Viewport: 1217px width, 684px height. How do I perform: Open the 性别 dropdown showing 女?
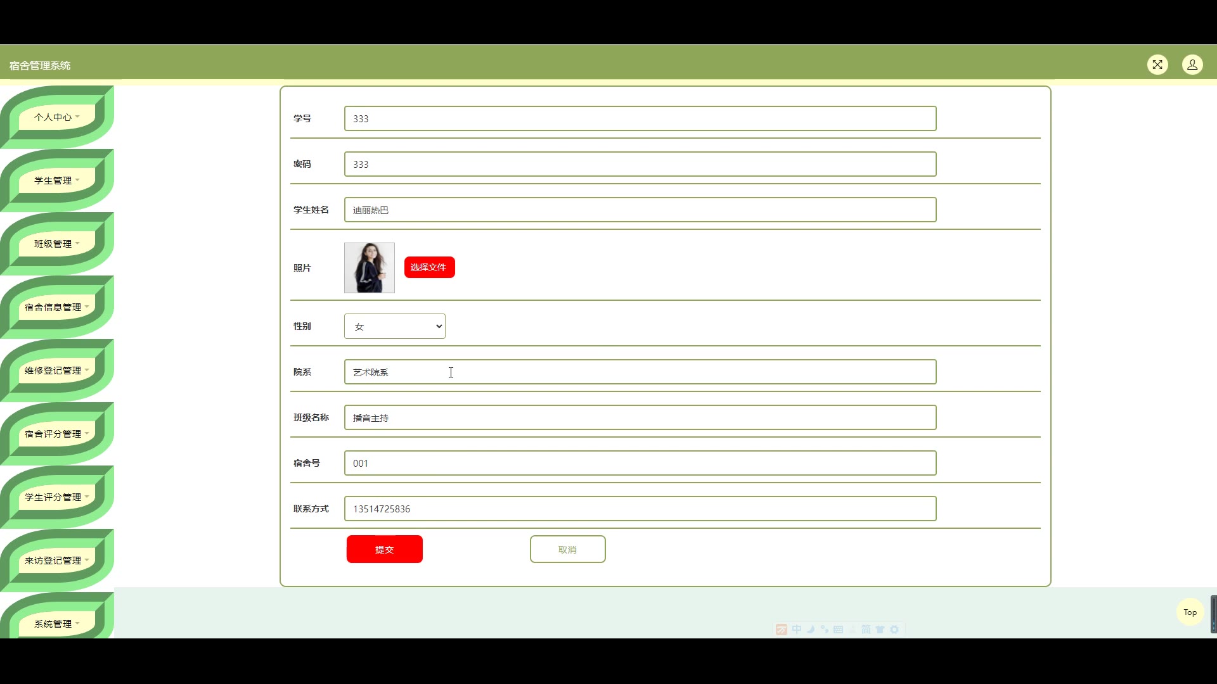coord(395,326)
